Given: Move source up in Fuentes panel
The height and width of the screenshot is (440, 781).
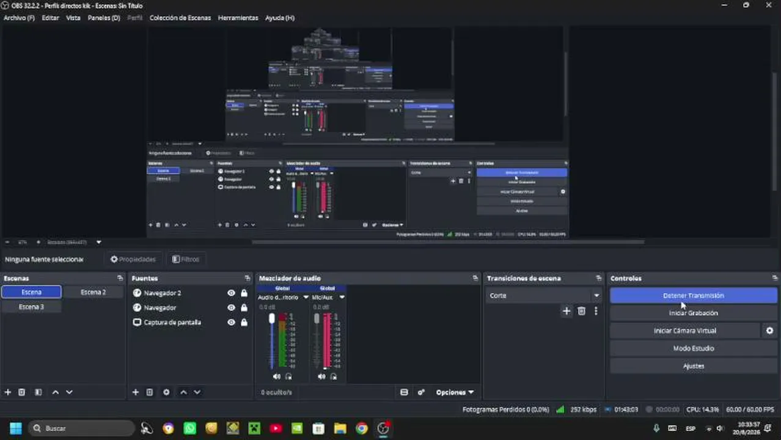Looking at the screenshot, I should (183, 392).
